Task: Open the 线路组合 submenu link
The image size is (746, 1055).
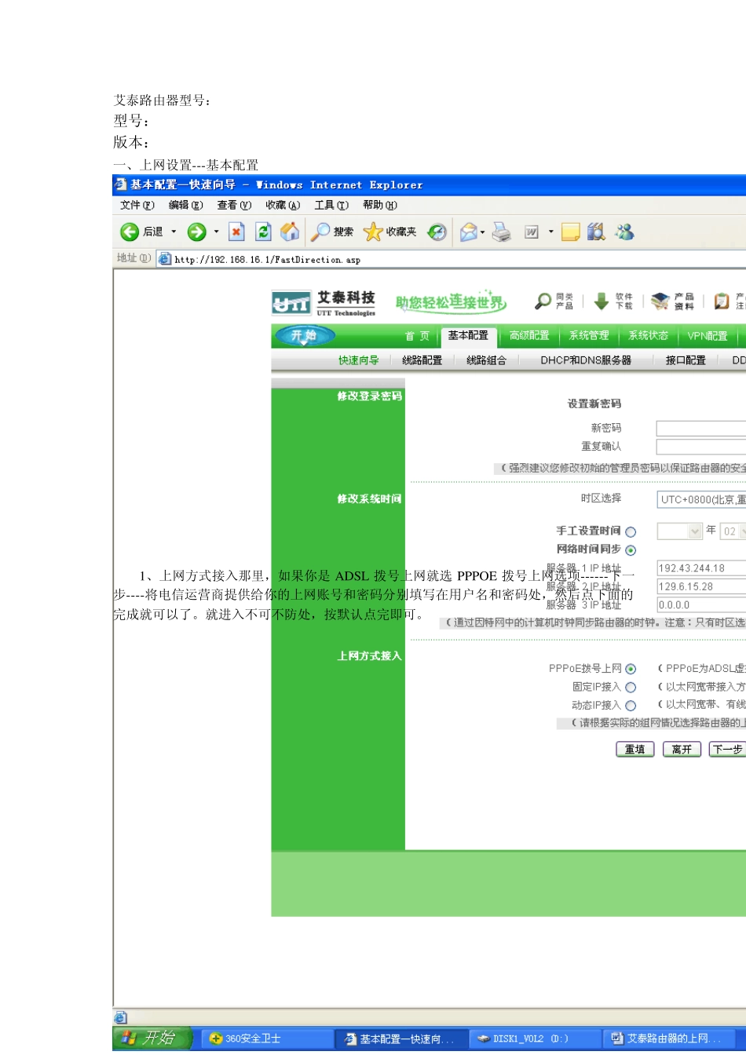Action: click(x=487, y=360)
